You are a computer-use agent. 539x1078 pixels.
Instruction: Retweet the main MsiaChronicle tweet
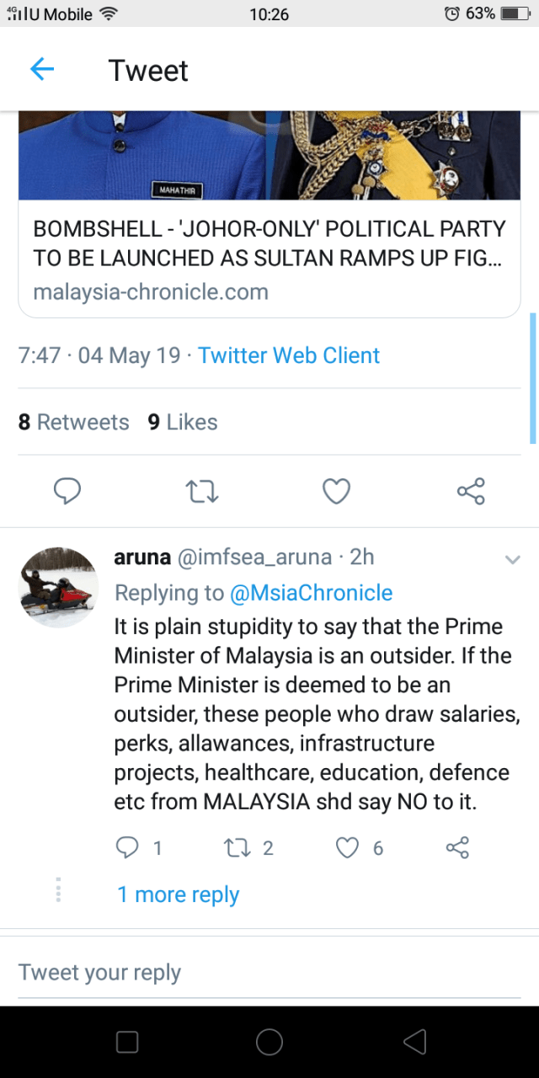coord(201,491)
